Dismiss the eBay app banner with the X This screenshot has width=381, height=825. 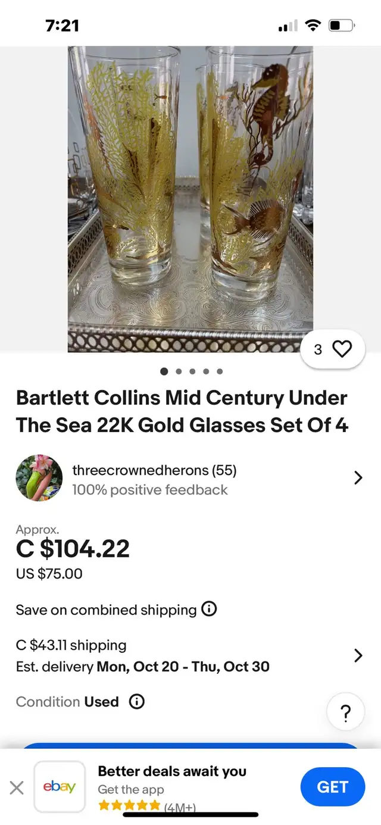click(x=17, y=787)
